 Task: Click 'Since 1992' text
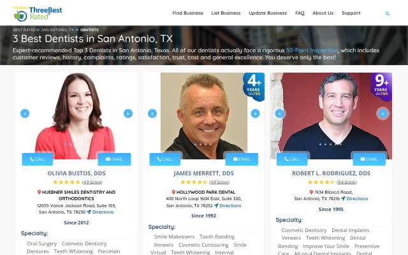coord(204,215)
